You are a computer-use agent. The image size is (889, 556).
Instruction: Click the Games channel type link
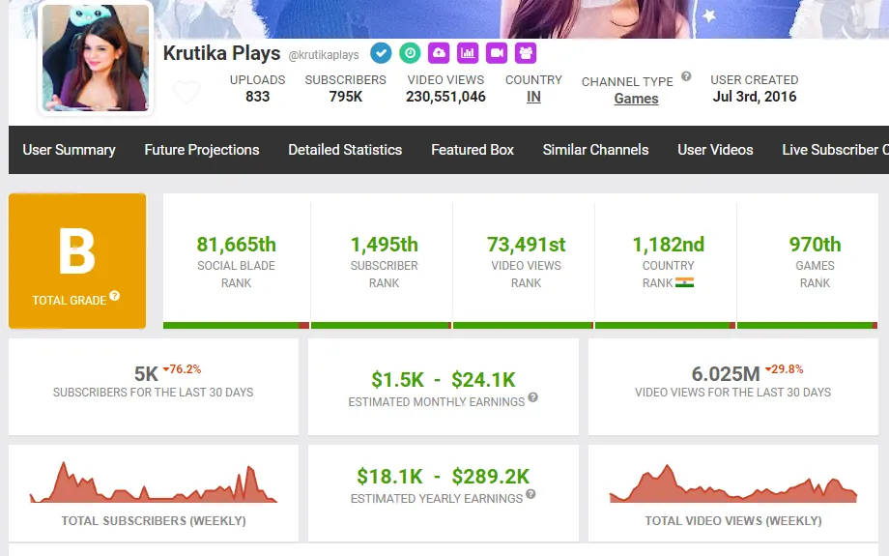(636, 99)
